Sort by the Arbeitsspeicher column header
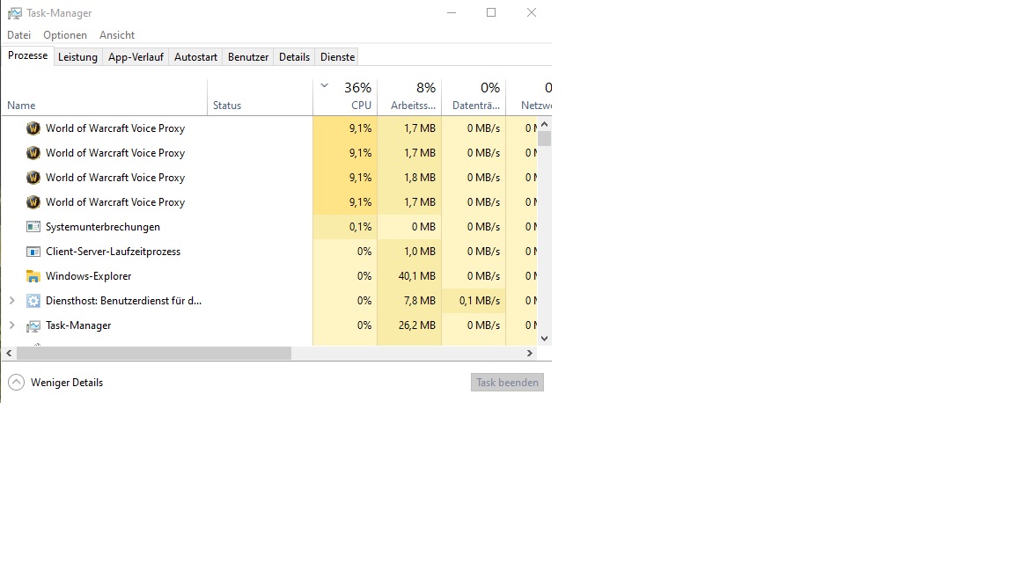The width and height of the screenshot is (1014, 570). (409, 97)
